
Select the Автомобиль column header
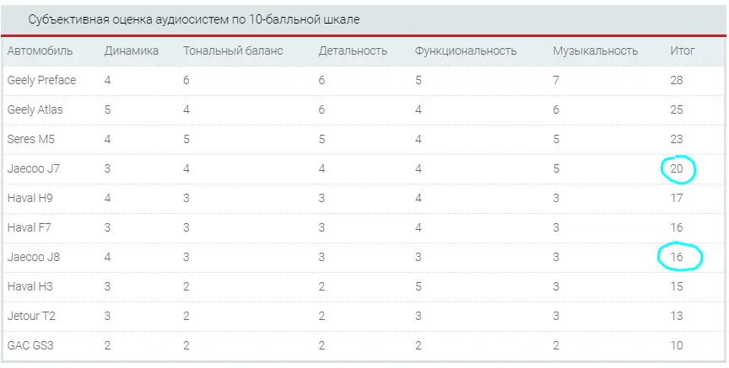[40, 51]
